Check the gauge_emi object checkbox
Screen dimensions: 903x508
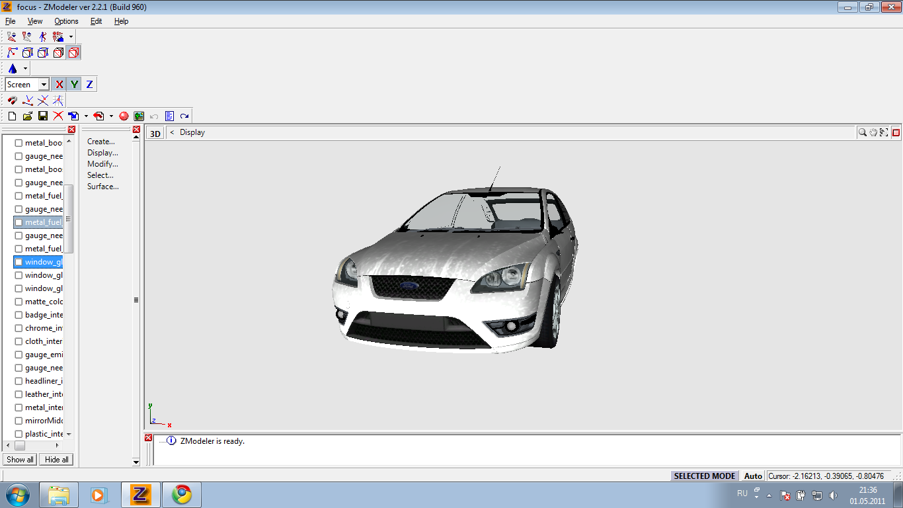pyautogui.click(x=19, y=355)
